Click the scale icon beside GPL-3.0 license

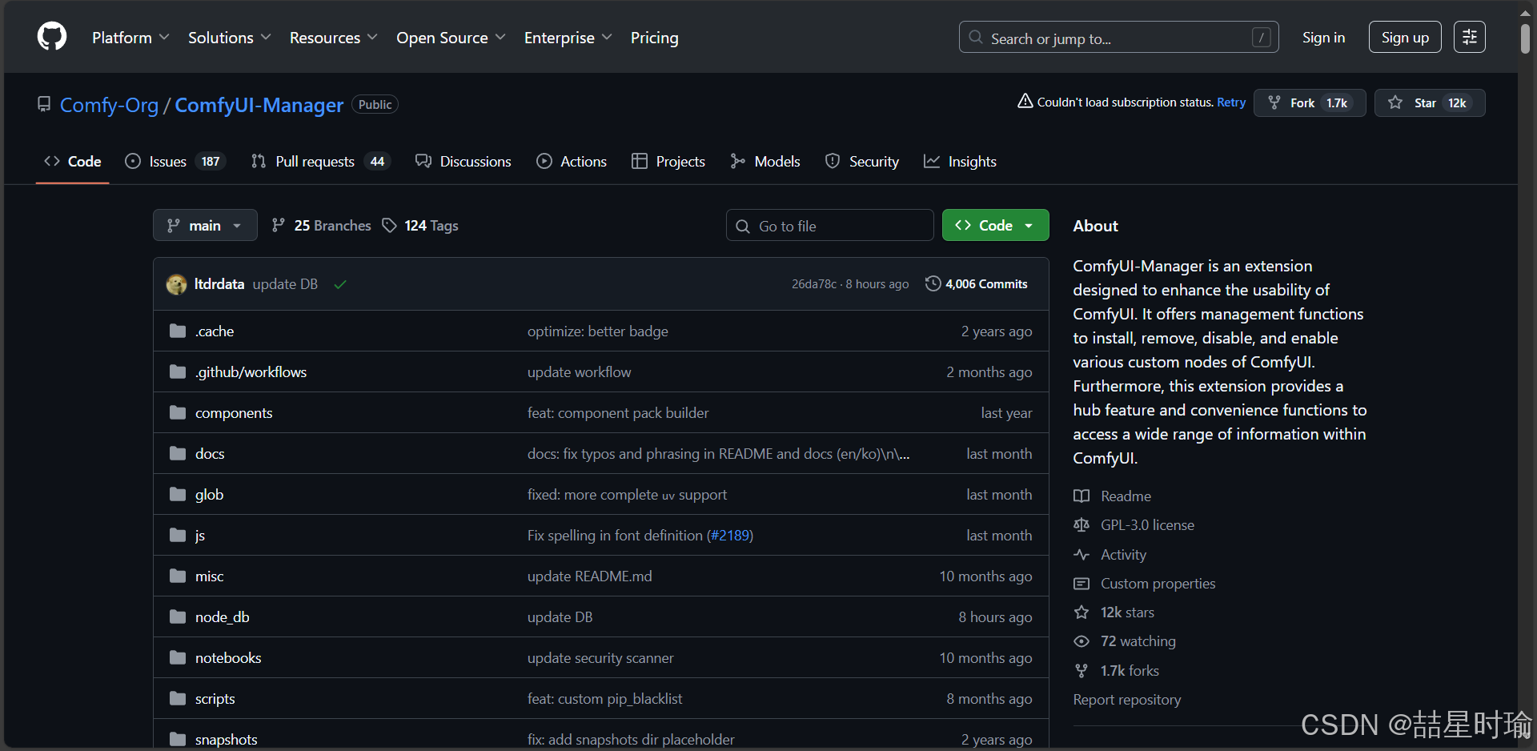(x=1082, y=525)
